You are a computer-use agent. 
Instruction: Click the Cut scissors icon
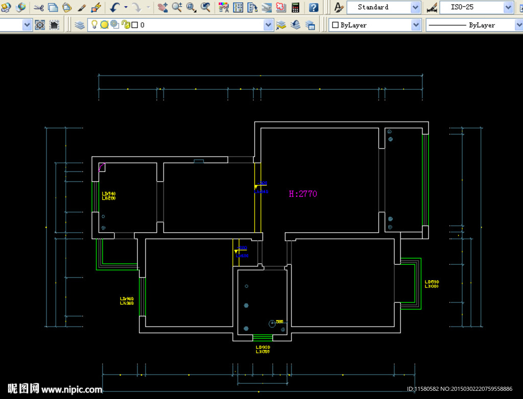pyautogui.click(x=39, y=8)
